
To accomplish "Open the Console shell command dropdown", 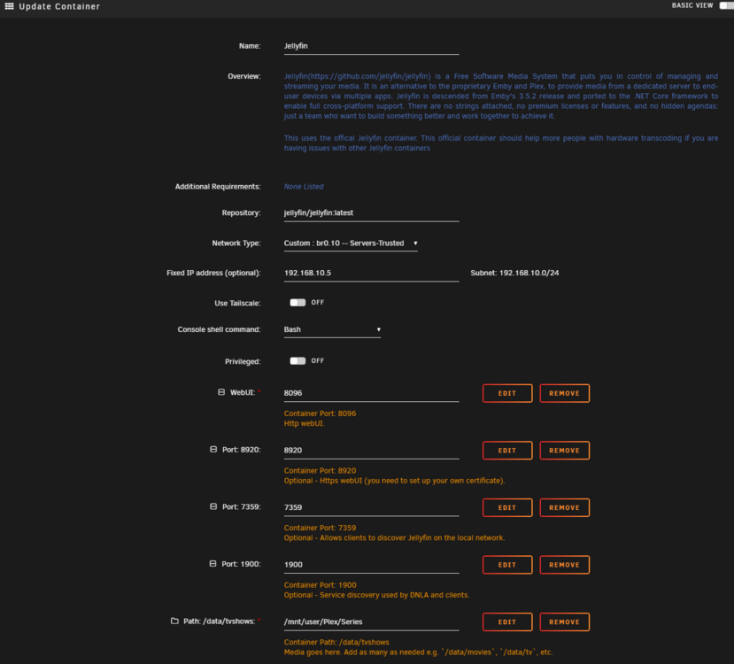I will [x=332, y=329].
